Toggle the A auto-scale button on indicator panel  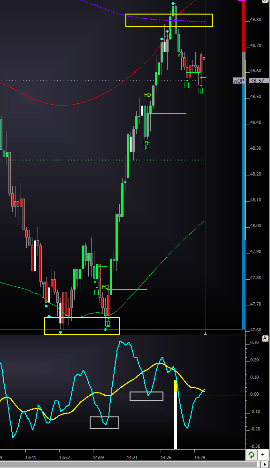click(265, 338)
